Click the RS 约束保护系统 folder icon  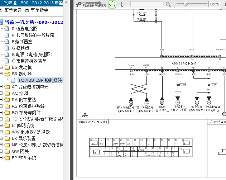7,106
